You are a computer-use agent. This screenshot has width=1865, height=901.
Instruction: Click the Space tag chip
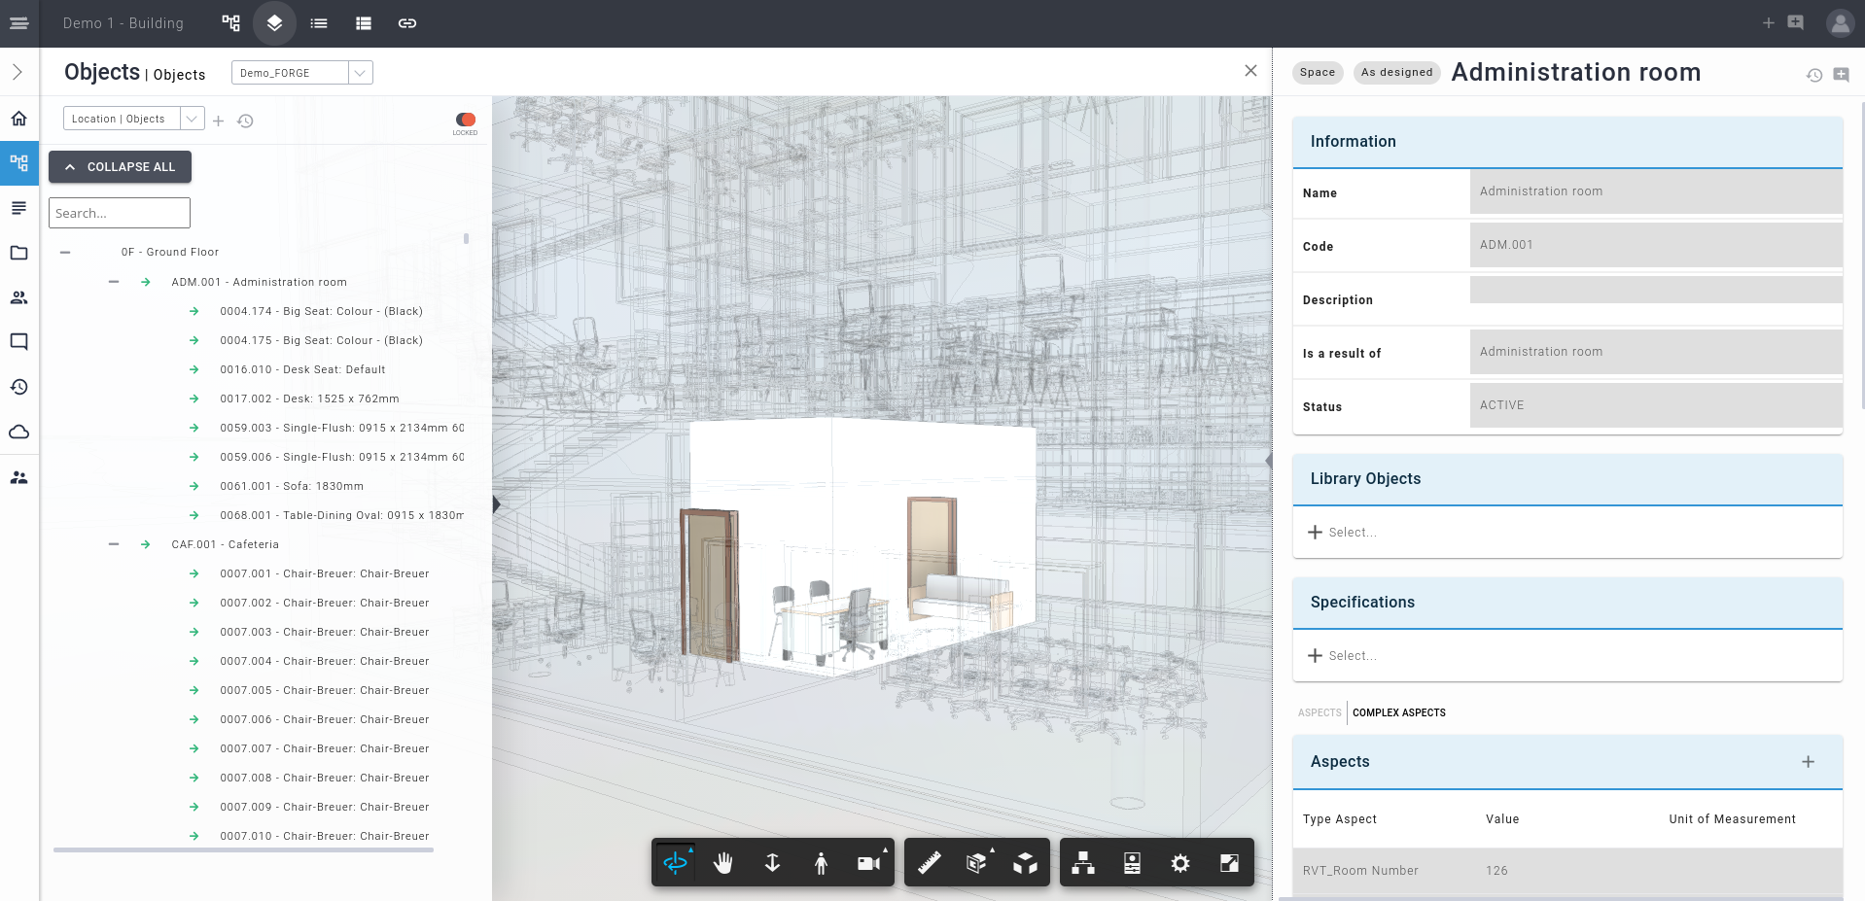tap(1318, 72)
